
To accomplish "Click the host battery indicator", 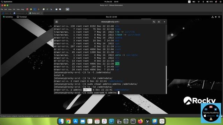I will click(x=210, y=2).
